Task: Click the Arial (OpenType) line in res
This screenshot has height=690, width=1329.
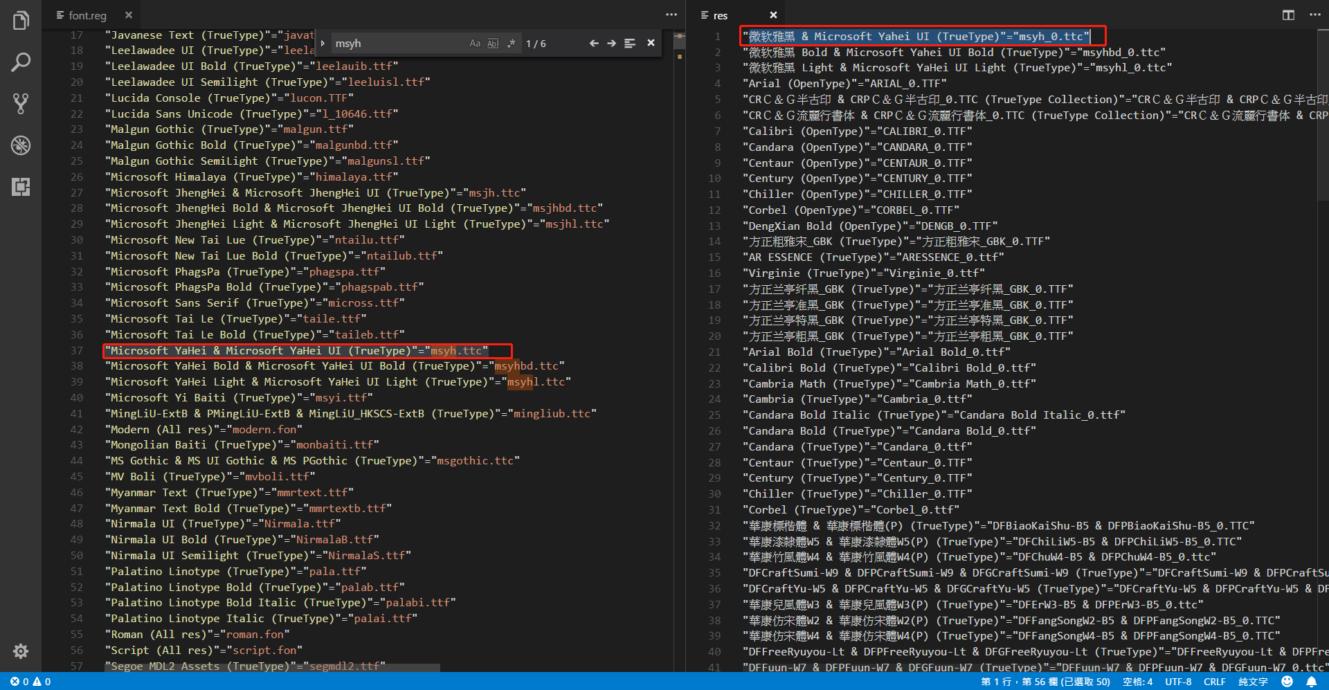Action: [x=844, y=84]
